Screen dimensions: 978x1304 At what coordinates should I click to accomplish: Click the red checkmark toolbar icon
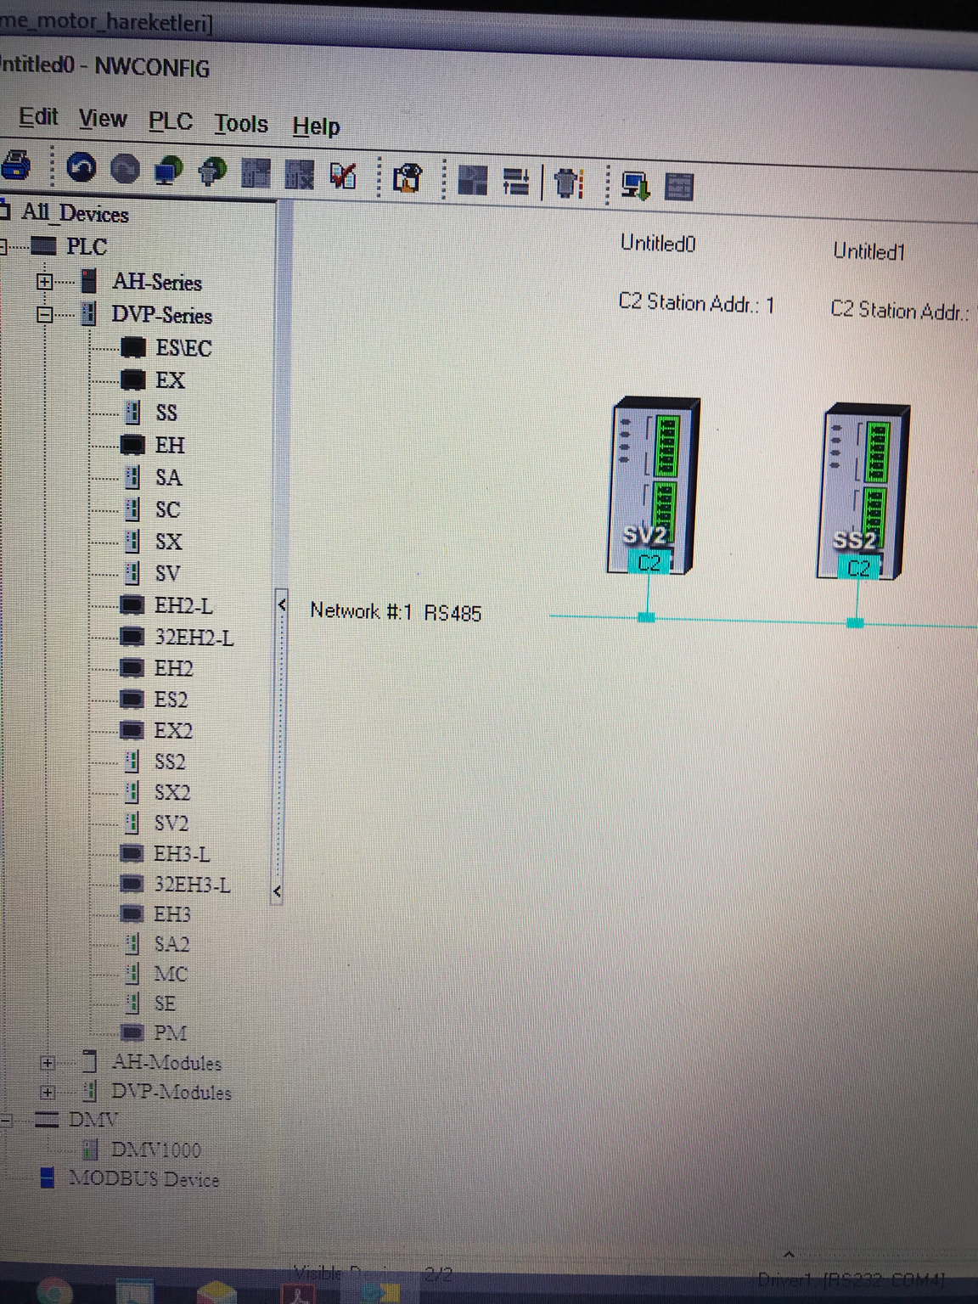[343, 176]
